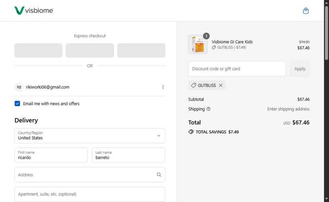Image resolution: width=329 pixels, height=202 pixels.
Task: Click the scrollbar down arrow
Action: pyautogui.click(x=326, y=199)
